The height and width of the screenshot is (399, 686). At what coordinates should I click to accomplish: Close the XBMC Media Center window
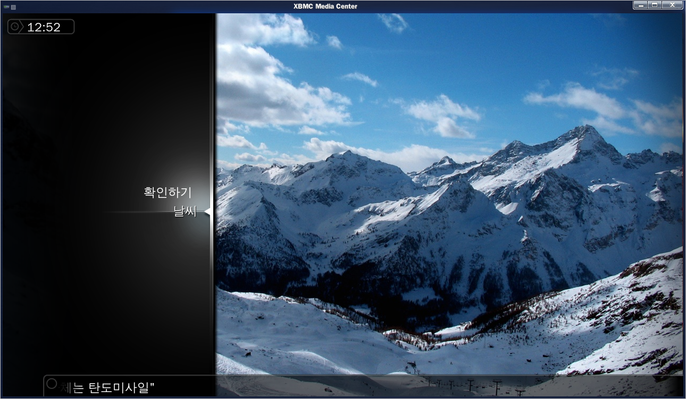[x=672, y=5]
